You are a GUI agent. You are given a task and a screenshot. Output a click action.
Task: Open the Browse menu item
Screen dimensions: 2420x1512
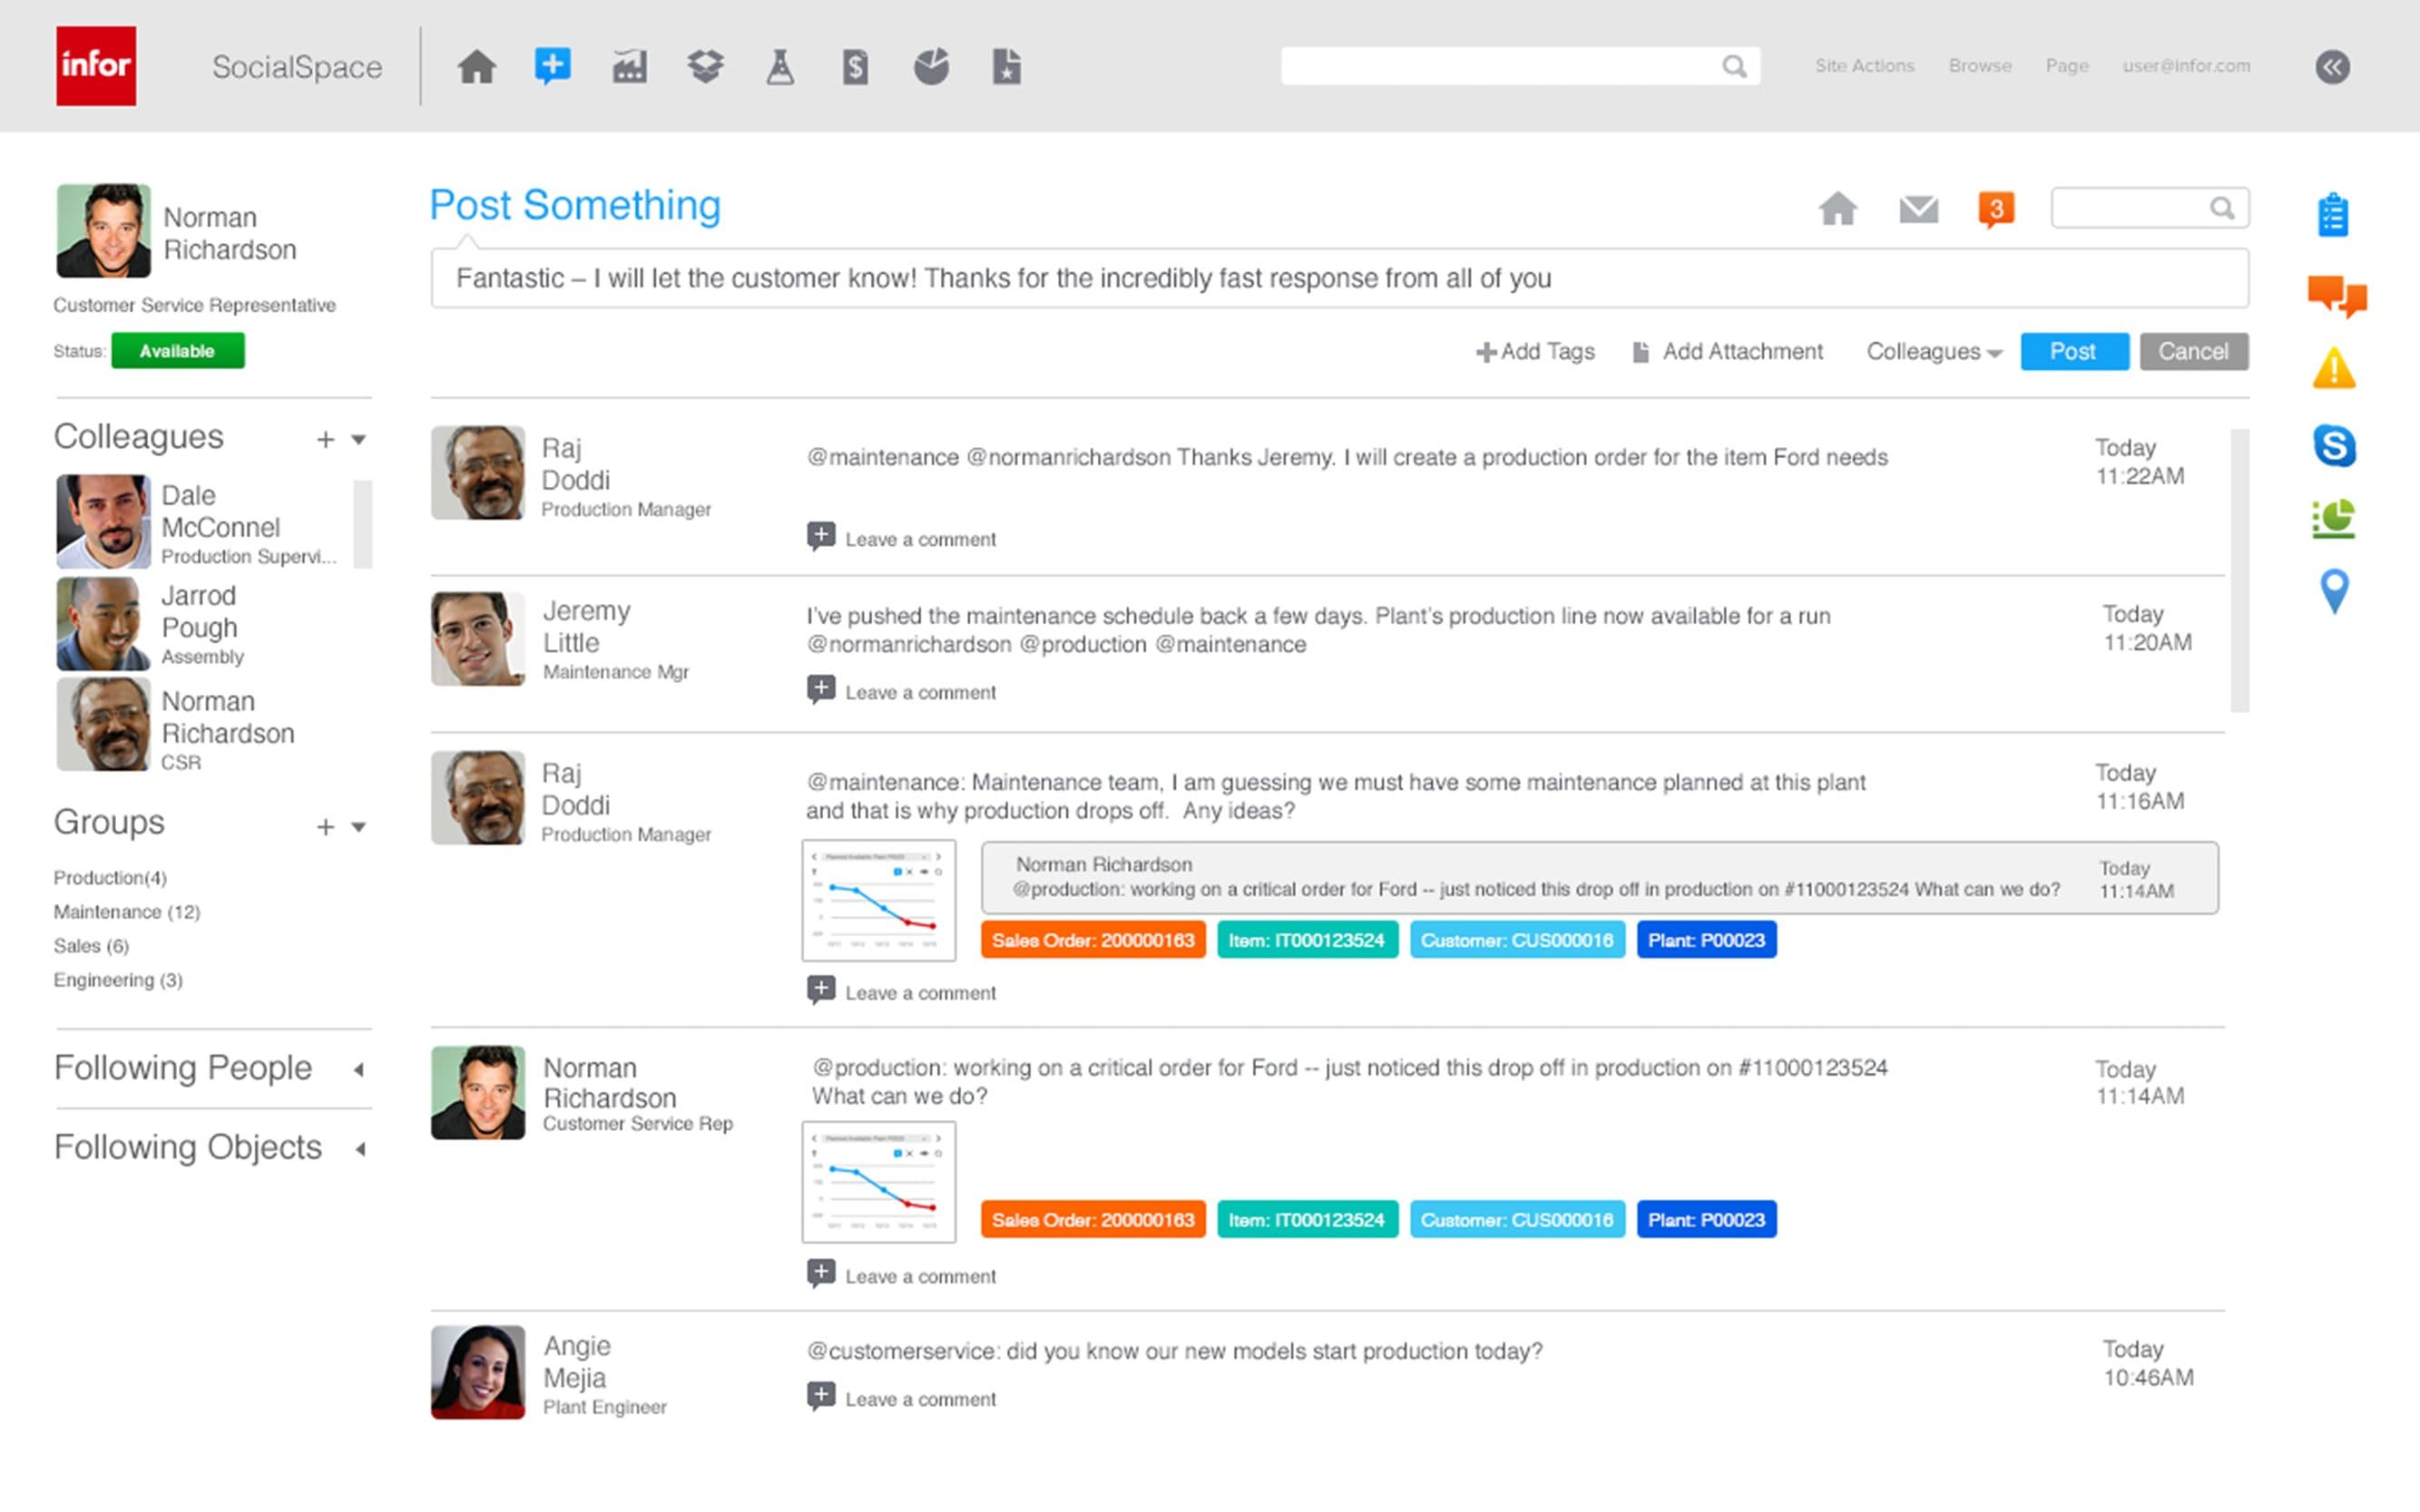[1980, 66]
